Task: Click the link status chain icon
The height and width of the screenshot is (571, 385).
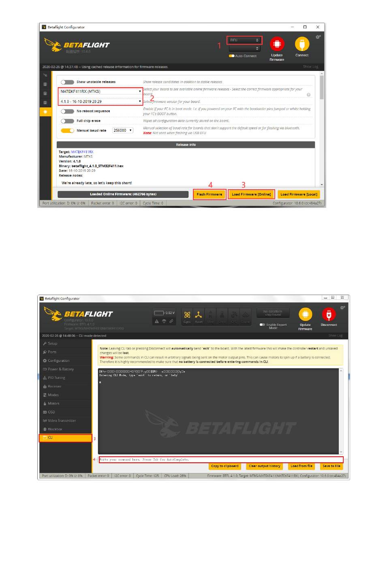Action: click(x=171, y=321)
